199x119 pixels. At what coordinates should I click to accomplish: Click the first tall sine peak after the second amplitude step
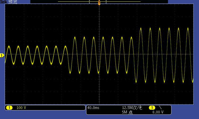(141, 28)
